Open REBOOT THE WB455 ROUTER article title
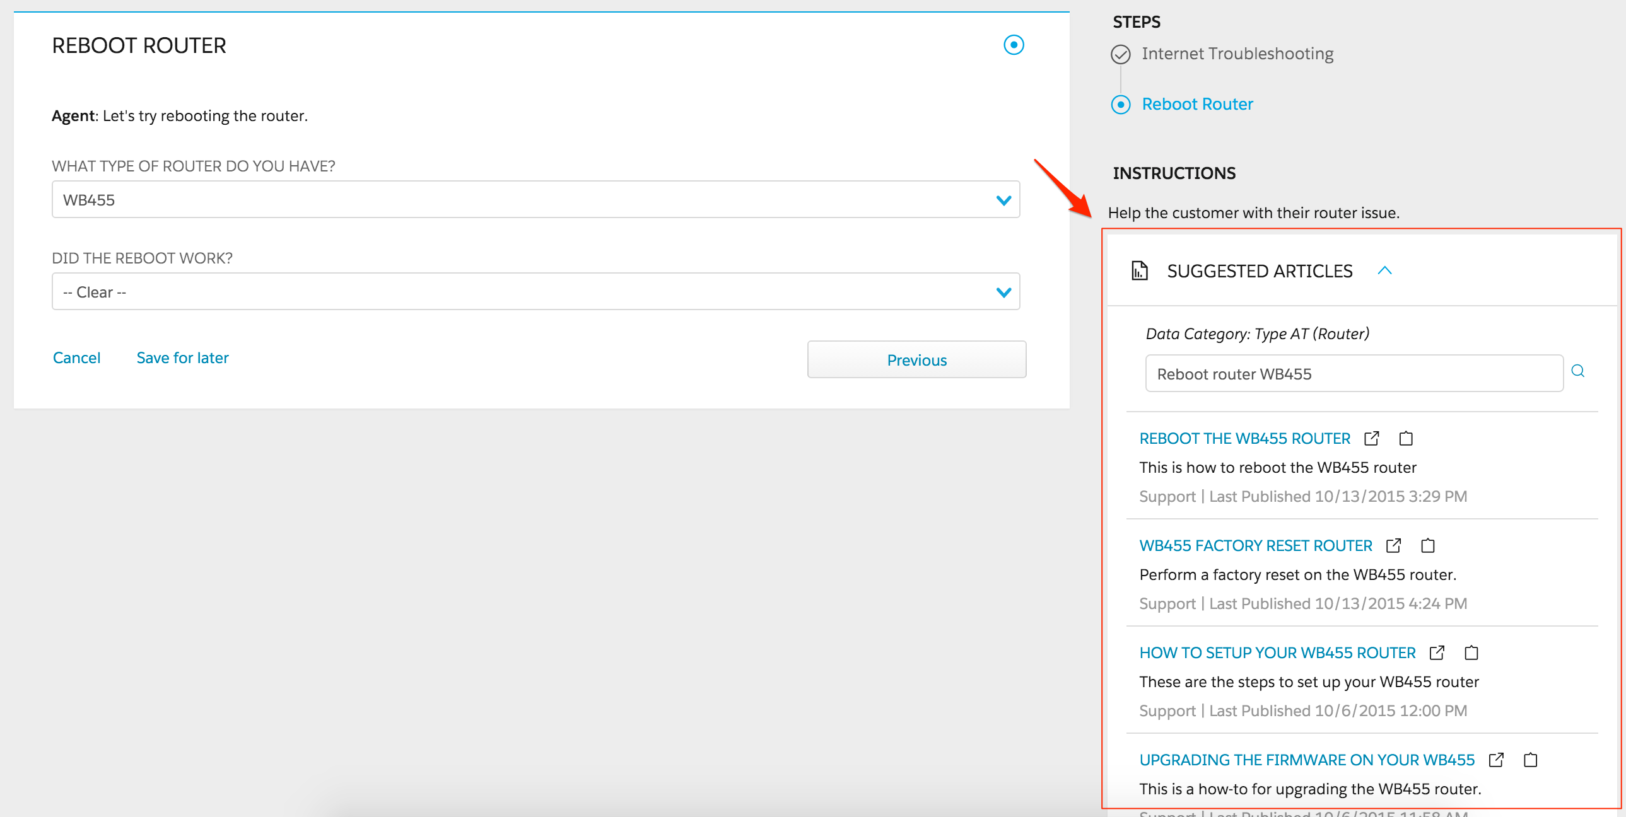Viewport: 1626px width, 817px height. [x=1244, y=439]
